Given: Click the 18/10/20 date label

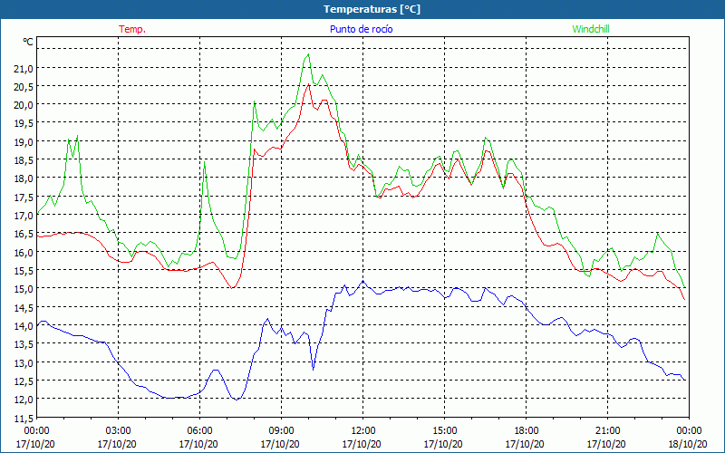Looking at the screenshot, I should tap(688, 444).
